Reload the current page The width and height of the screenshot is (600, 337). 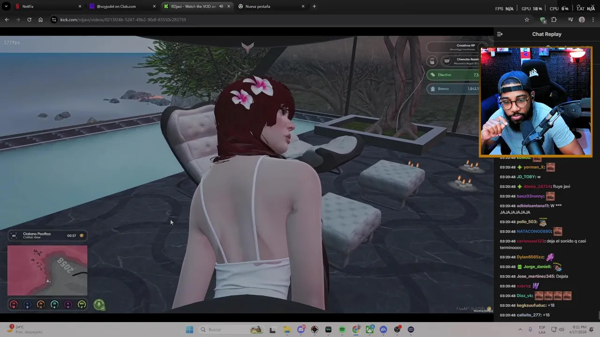click(x=29, y=20)
